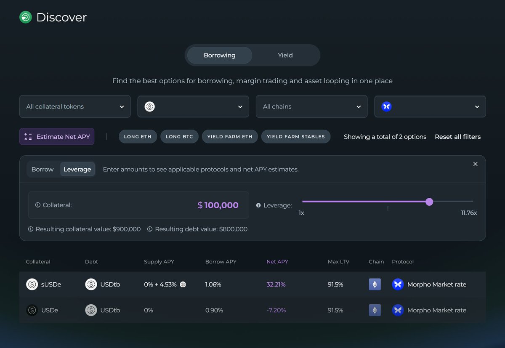Open the All chains dropdown
Screen dimensions: 505x348
pyautogui.click(x=311, y=106)
